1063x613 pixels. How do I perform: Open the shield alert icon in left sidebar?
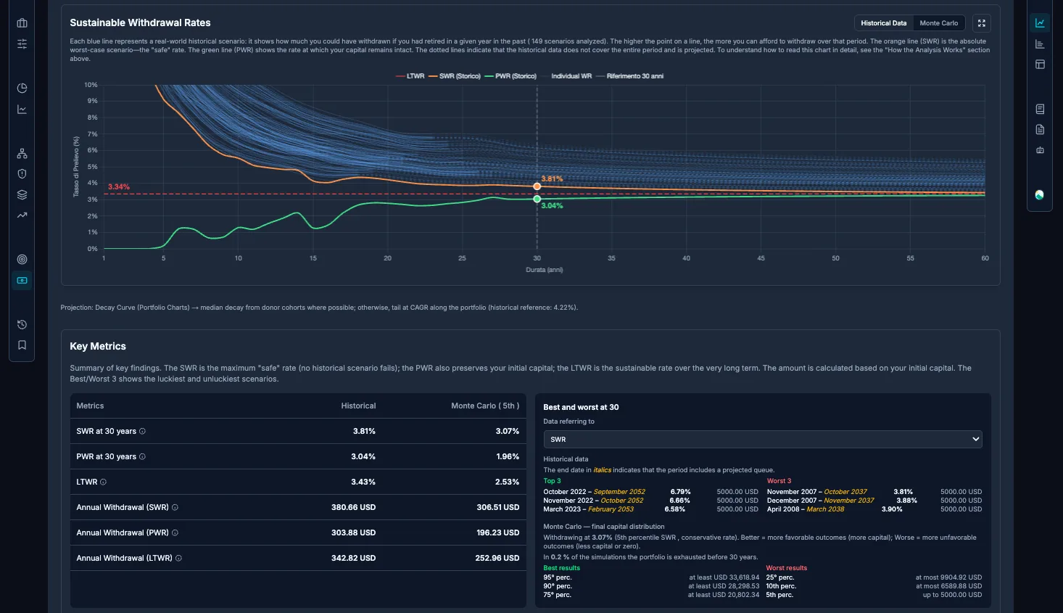[x=22, y=173]
